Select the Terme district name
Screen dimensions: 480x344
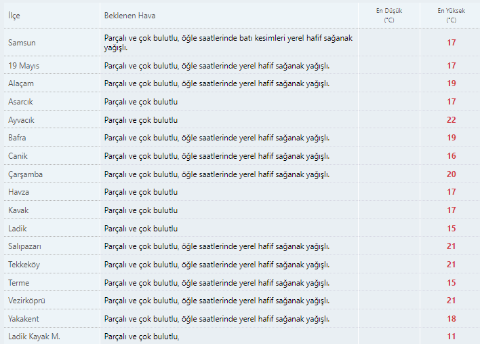19,283
